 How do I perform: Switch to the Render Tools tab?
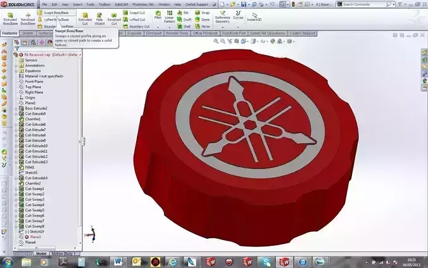point(177,34)
